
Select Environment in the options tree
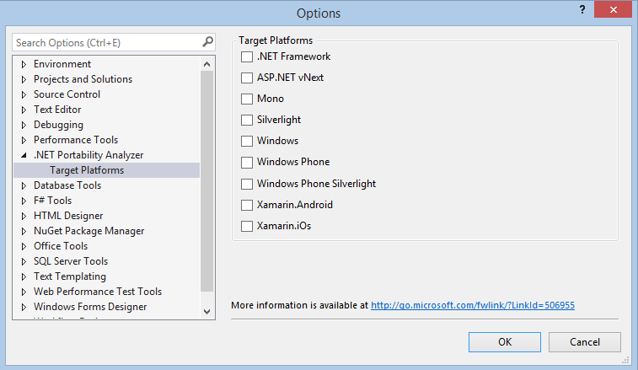(62, 64)
